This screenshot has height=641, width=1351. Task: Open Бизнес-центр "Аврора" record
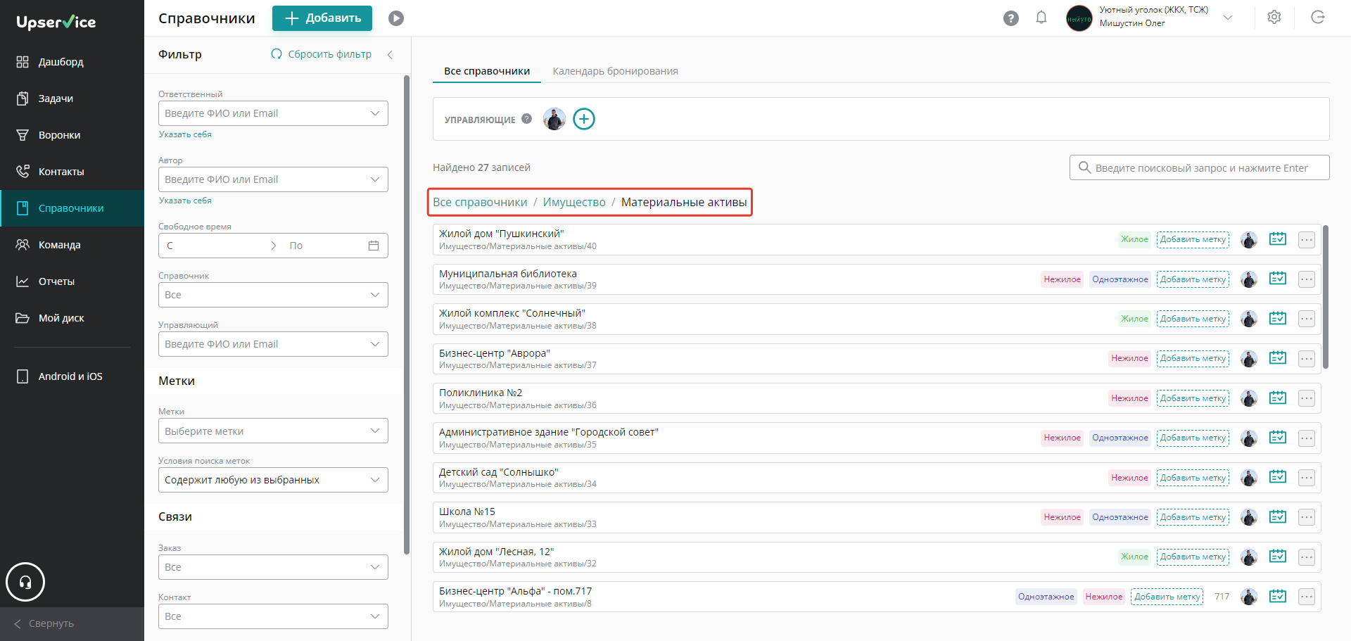point(495,353)
